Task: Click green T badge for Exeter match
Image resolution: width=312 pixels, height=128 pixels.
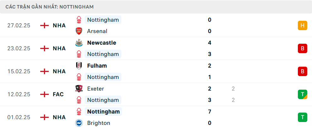Action: (302, 94)
